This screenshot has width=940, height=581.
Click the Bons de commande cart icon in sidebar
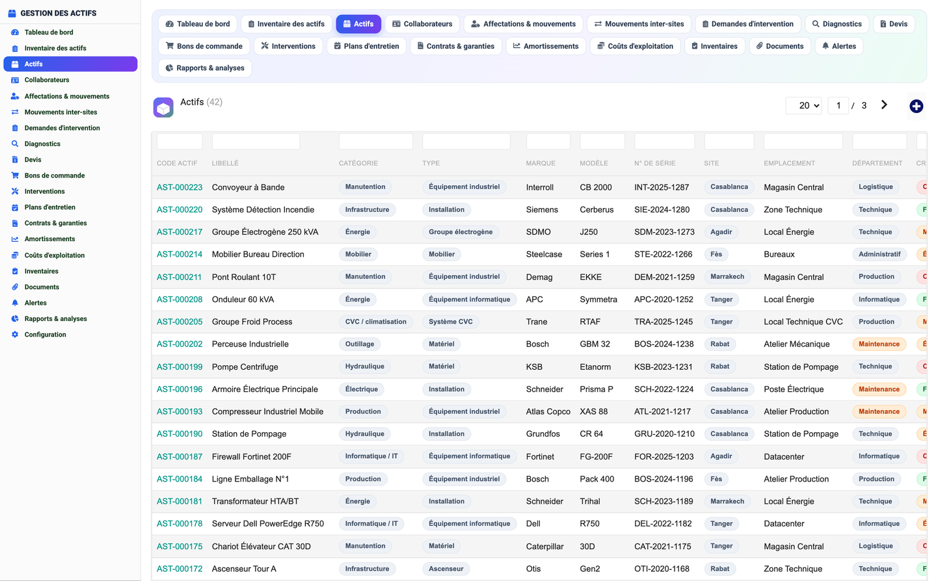point(15,175)
